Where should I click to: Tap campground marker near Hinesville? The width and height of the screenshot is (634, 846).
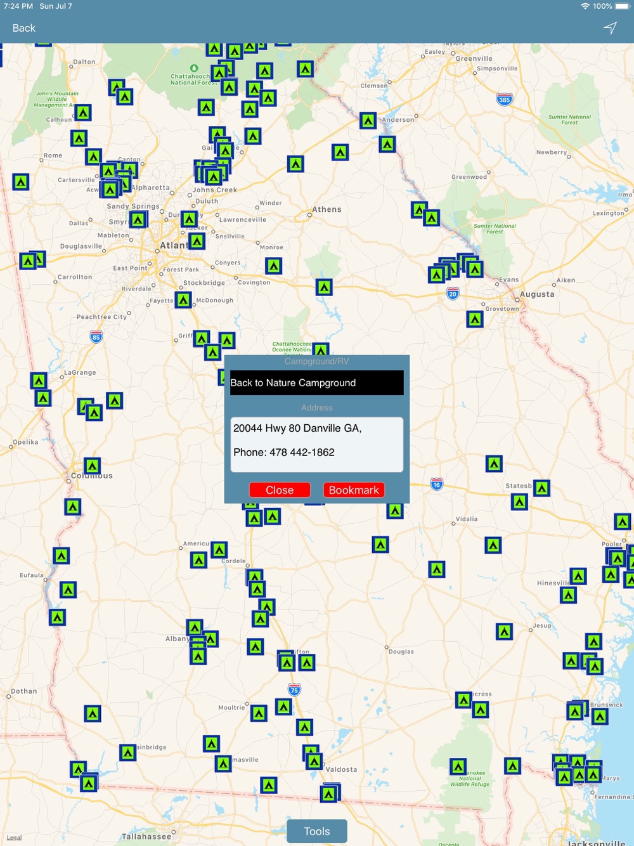point(578,576)
